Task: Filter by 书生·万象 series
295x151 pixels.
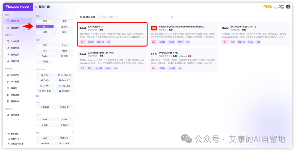Action: click(64, 86)
